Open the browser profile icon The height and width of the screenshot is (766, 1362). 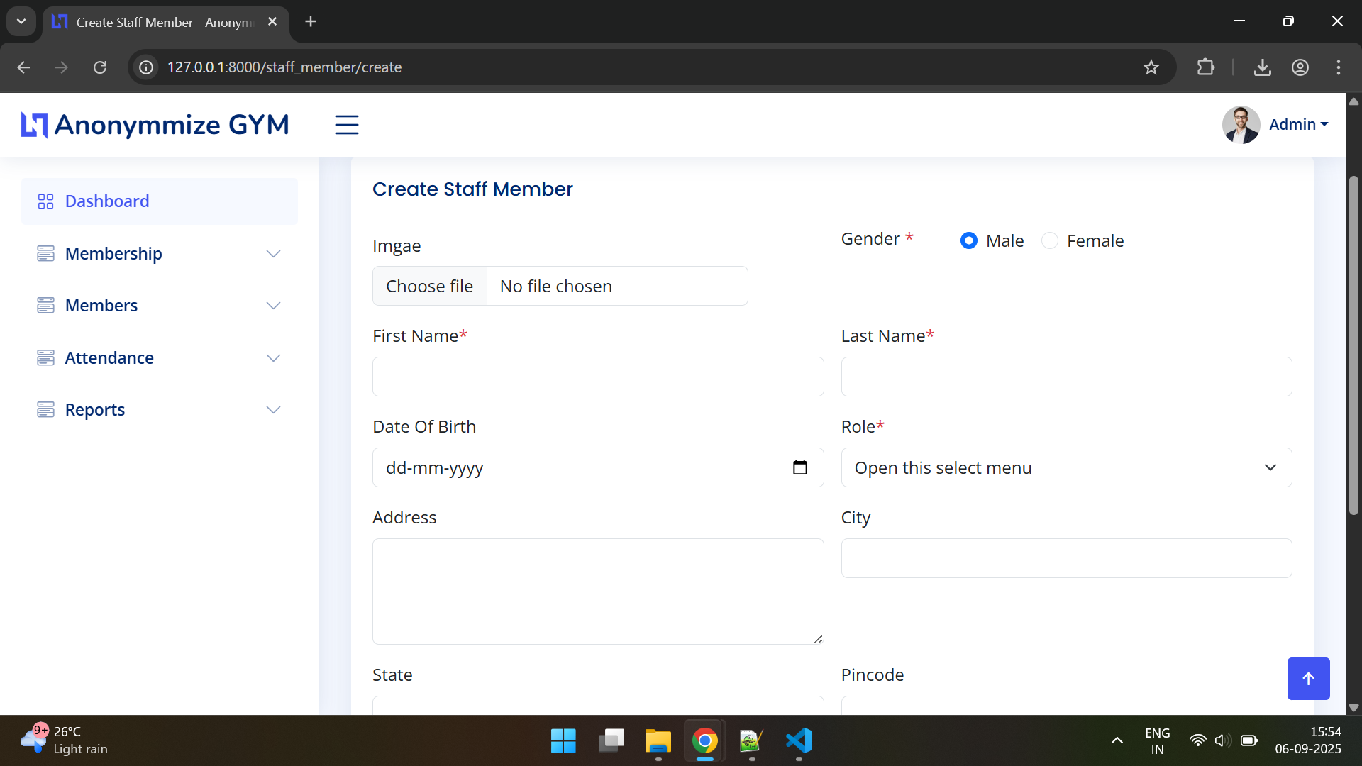point(1300,67)
